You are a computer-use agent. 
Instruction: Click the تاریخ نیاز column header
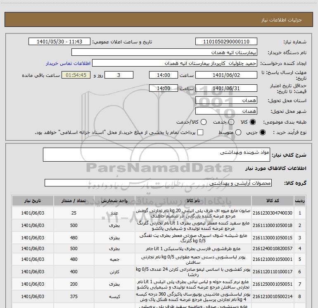(x=33, y=201)
